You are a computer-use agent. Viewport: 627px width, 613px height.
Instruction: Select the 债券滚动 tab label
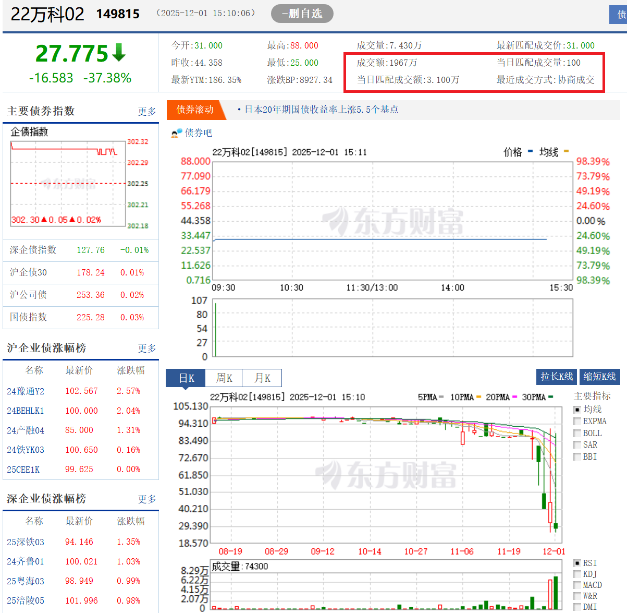point(194,110)
